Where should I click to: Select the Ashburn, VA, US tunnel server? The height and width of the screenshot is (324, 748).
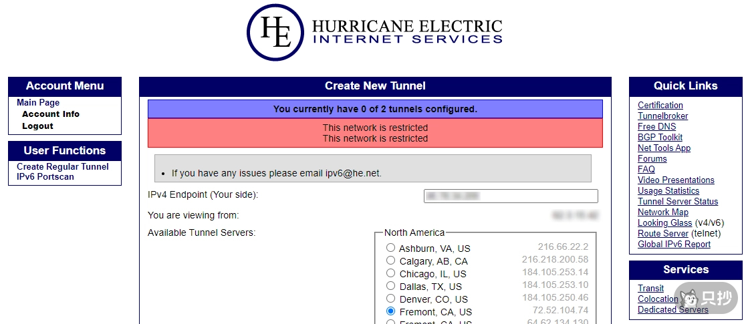(x=391, y=248)
